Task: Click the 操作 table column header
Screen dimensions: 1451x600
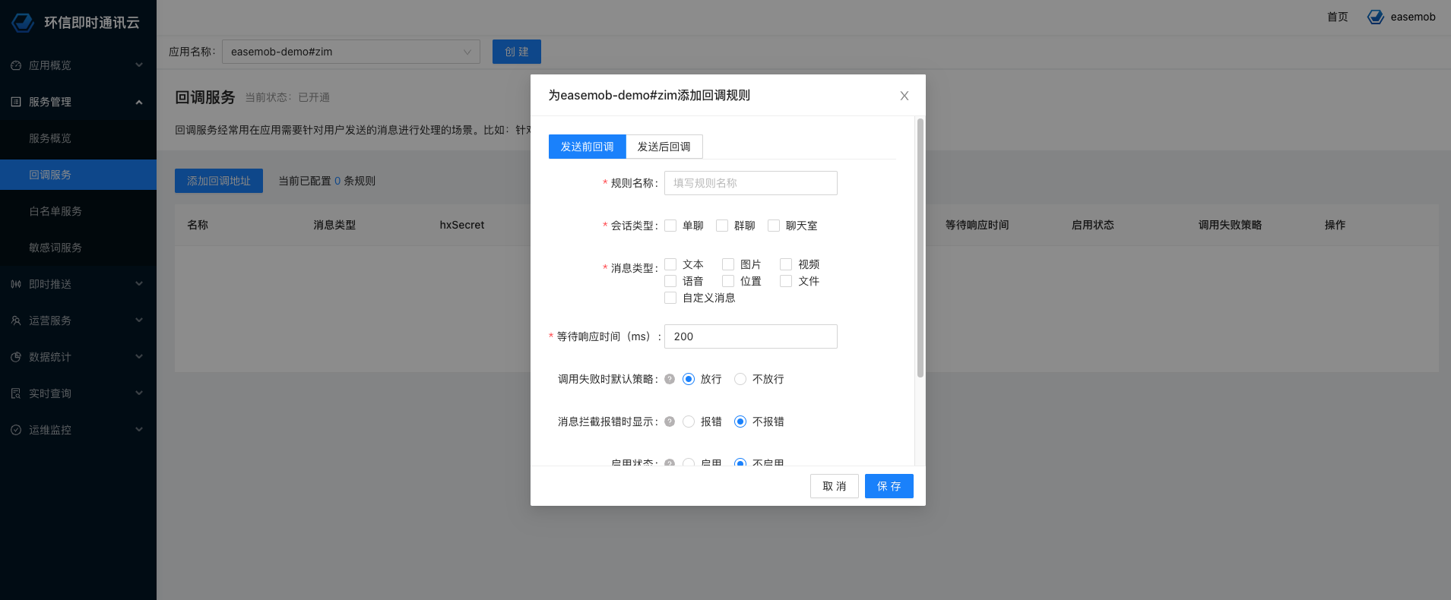Action: point(1335,225)
